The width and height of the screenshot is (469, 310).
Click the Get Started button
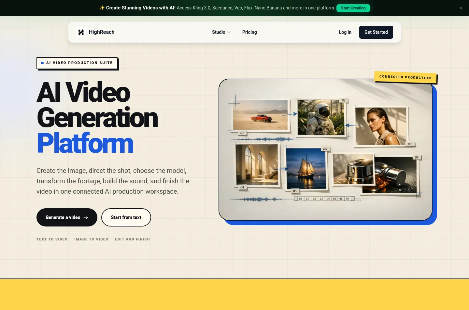[x=376, y=32]
